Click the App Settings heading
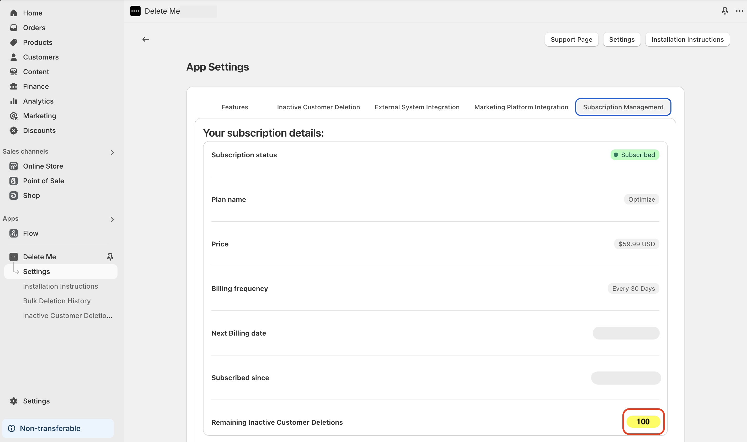 click(x=217, y=67)
